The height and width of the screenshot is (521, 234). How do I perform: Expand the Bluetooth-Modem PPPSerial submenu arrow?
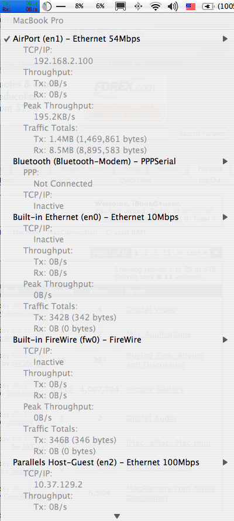225,161
